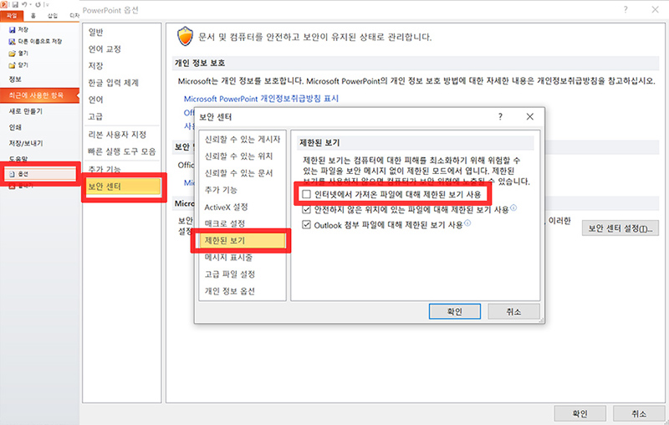Viewport: 669px width, 425px height.
Task: Click the 끝내기 item in the File menu
Action: (x=22, y=186)
